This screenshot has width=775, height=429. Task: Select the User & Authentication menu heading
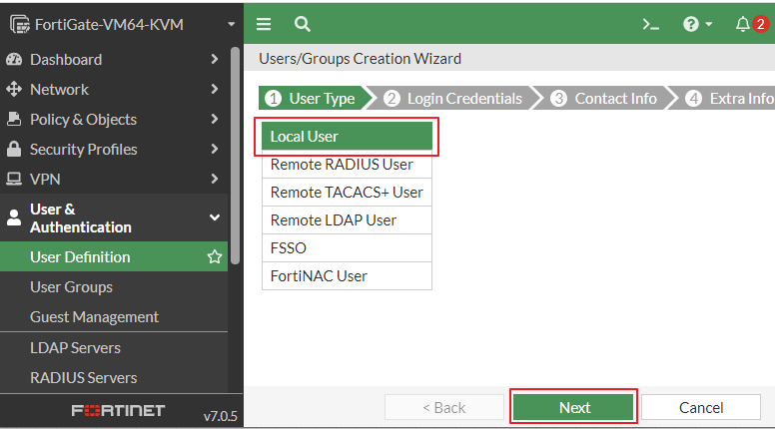[x=81, y=217]
